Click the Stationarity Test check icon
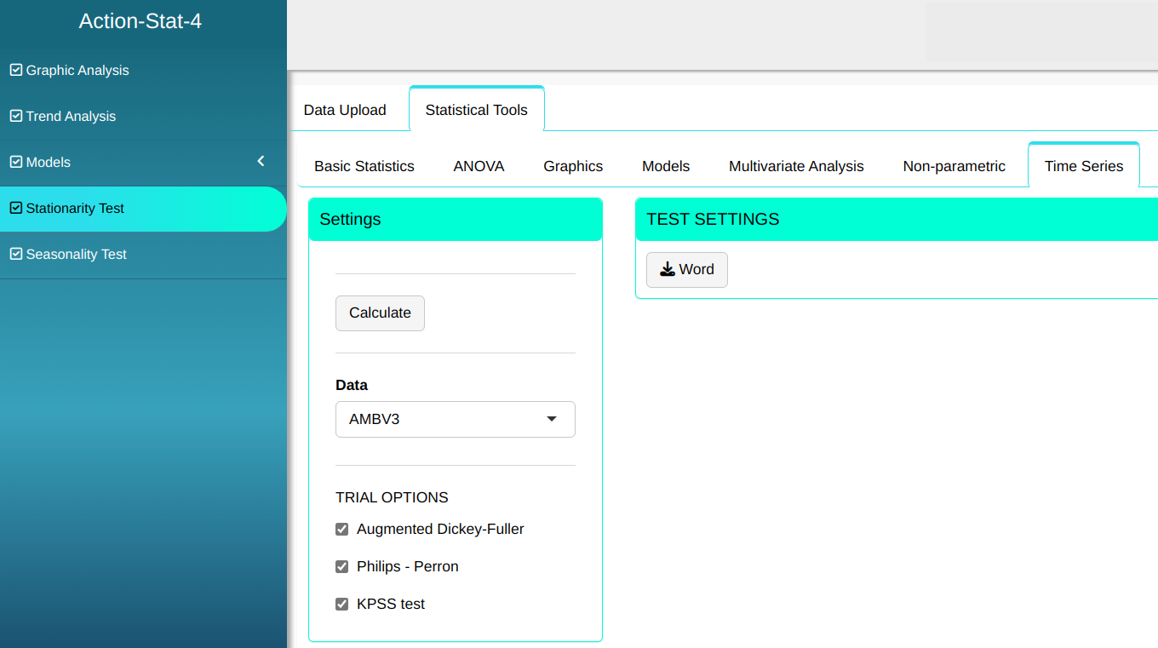Viewport: 1158px width, 648px height. point(15,208)
